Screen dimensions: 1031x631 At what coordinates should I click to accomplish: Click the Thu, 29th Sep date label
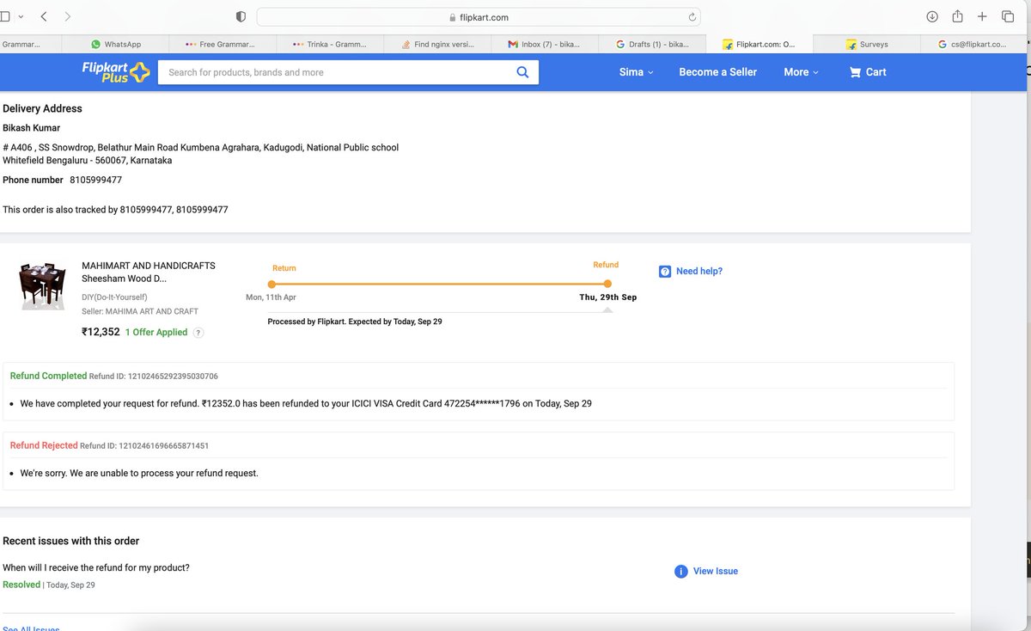tap(608, 297)
